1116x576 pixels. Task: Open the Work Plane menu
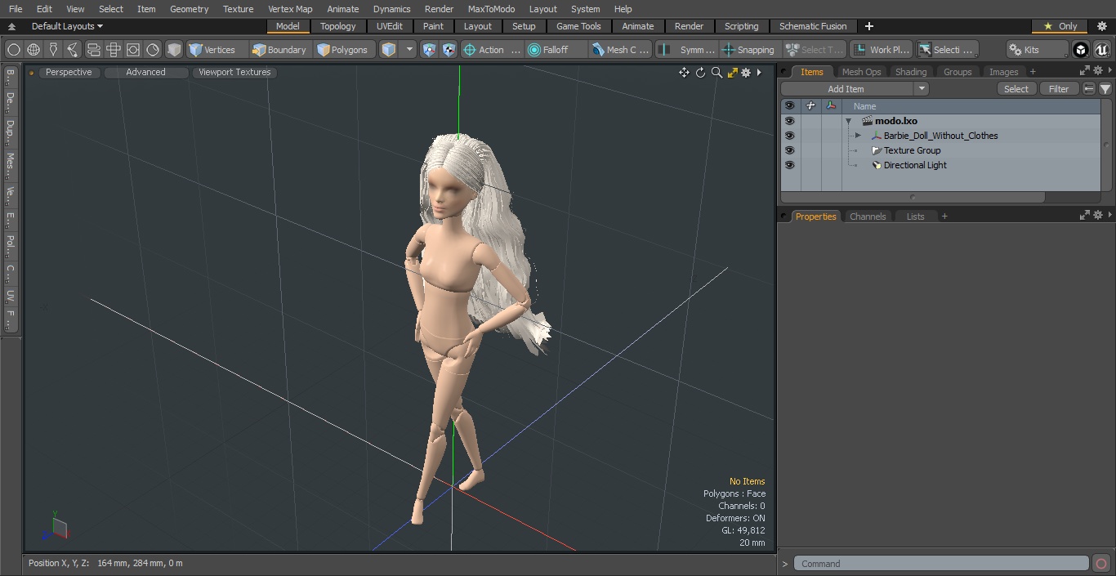(881, 50)
